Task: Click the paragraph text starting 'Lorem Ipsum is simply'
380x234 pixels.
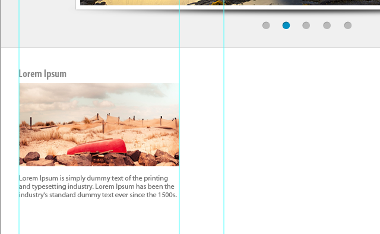Action: [98, 186]
